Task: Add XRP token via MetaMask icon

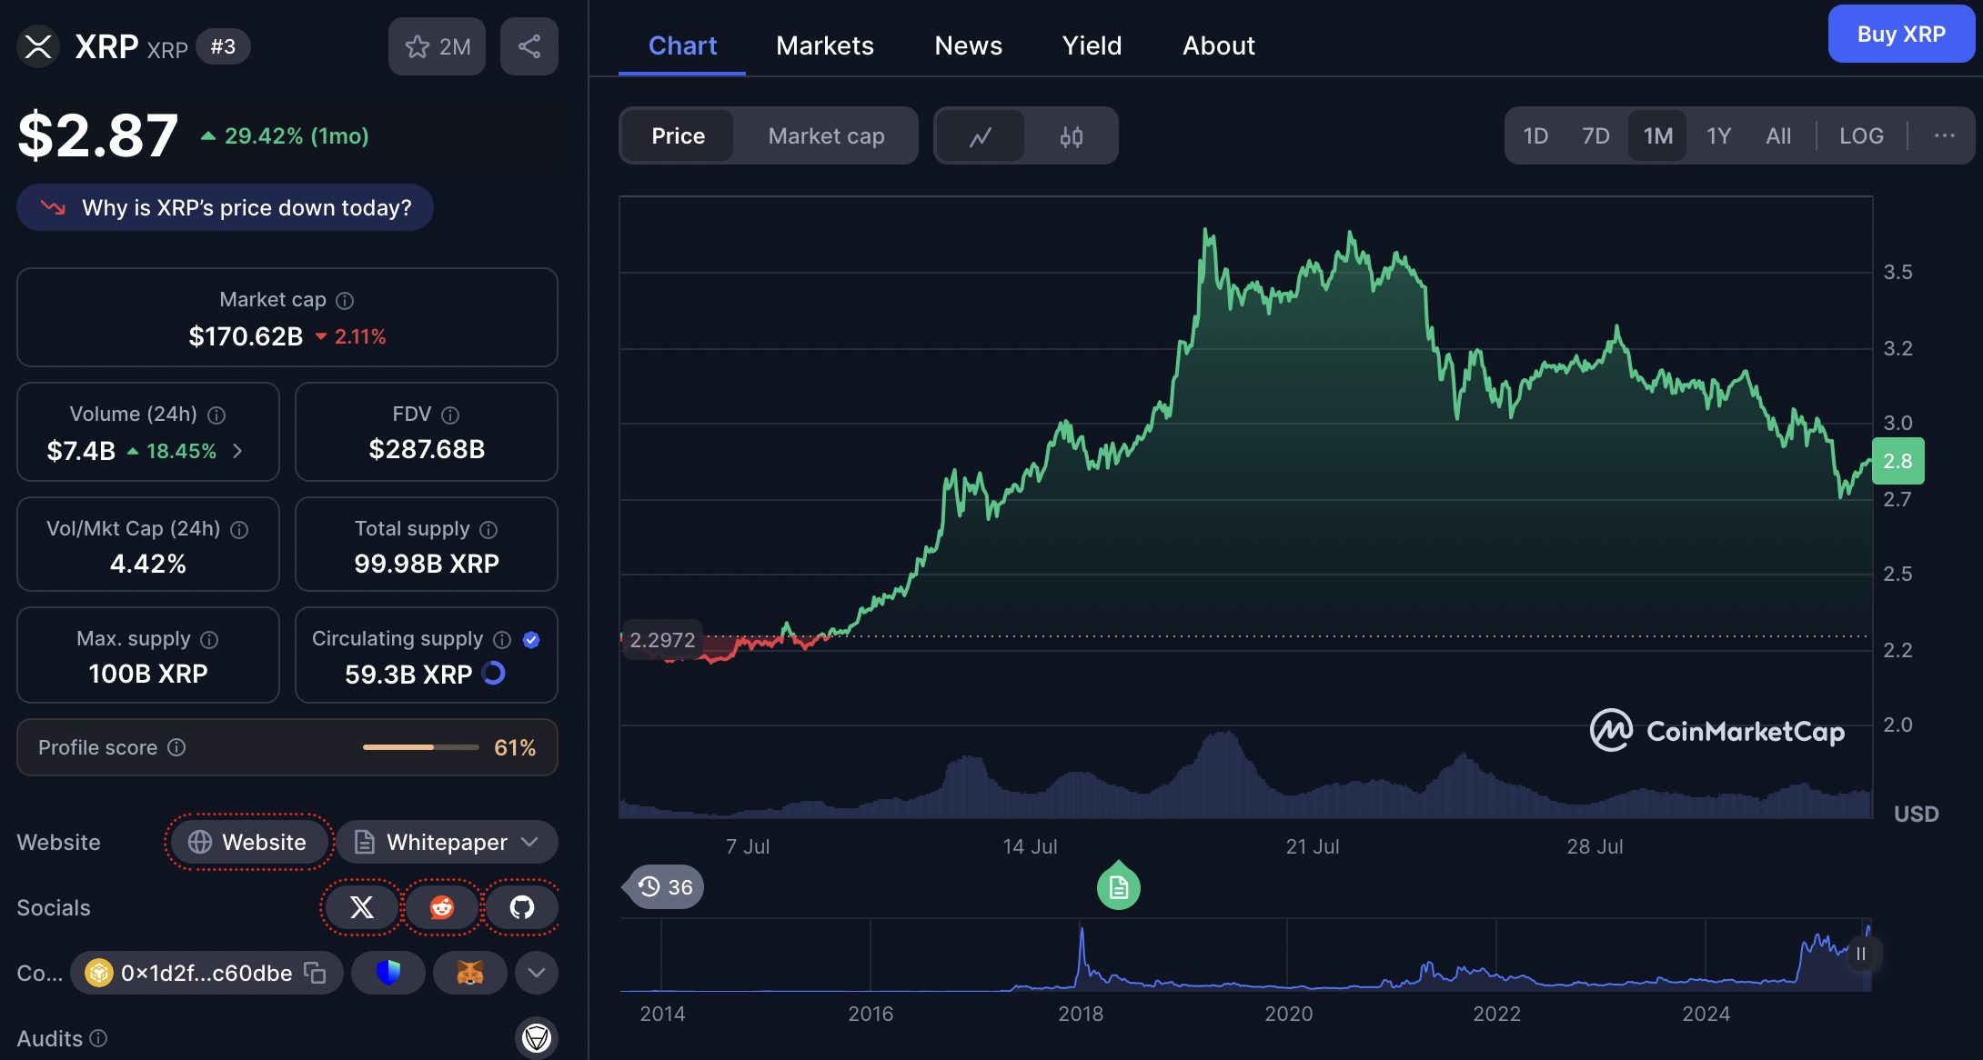Action: coord(470,972)
